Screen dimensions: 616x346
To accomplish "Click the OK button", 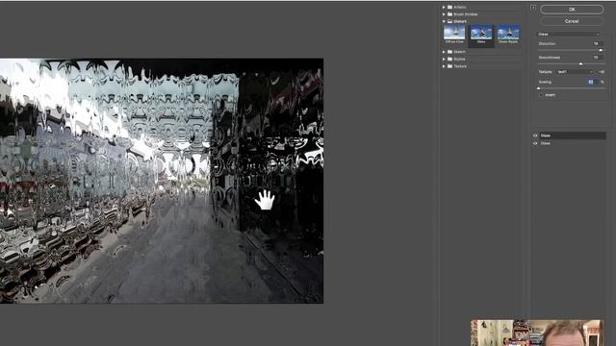I will 572,9.
